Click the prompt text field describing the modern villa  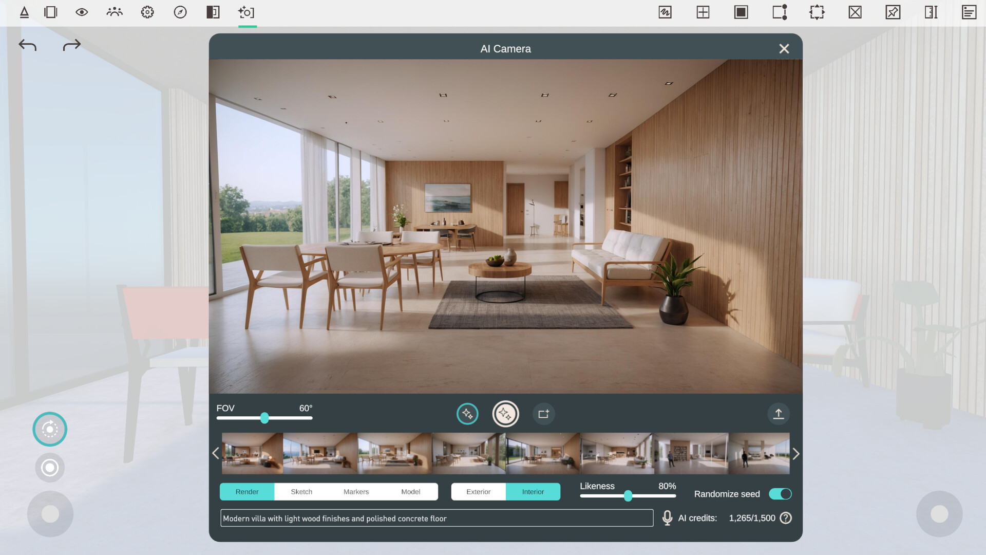[x=437, y=518]
